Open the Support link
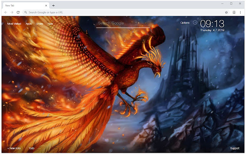Screen dimensions: 246x154 [234, 148]
